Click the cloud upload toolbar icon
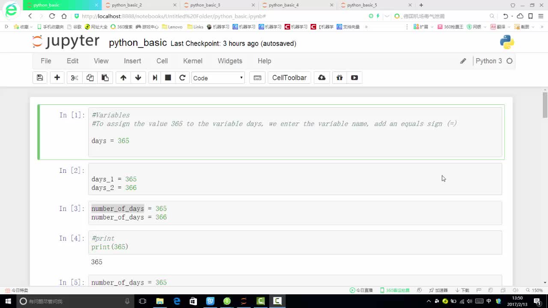The width and height of the screenshot is (548, 308). 322,78
